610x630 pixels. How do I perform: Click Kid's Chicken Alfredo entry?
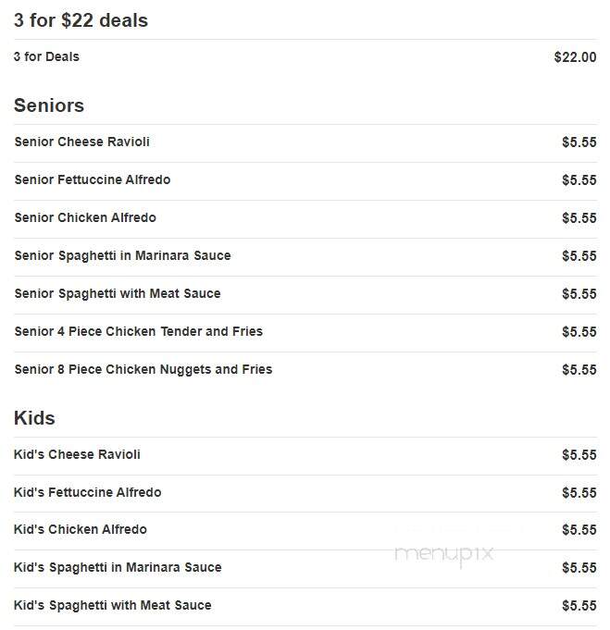tap(80, 529)
